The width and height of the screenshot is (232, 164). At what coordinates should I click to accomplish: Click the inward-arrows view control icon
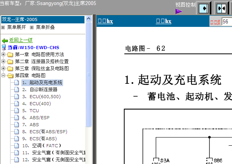[221, 9]
